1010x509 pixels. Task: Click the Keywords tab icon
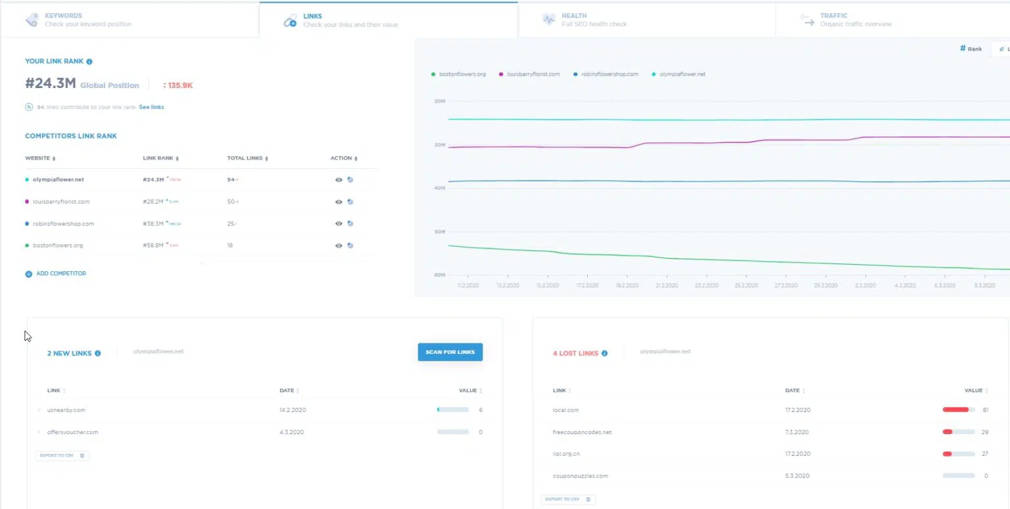pyautogui.click(x=32, y=20)
